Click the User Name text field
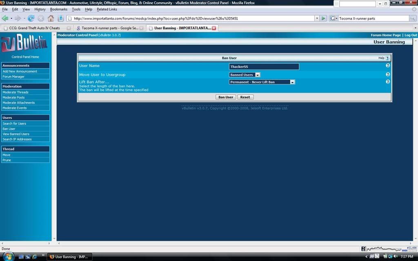 264,66
